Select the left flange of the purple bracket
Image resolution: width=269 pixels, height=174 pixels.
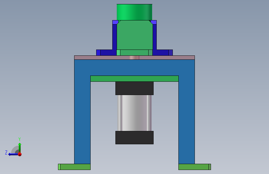106,53
